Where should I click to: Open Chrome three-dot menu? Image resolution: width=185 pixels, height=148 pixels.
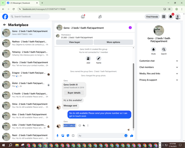coord(182,9)
